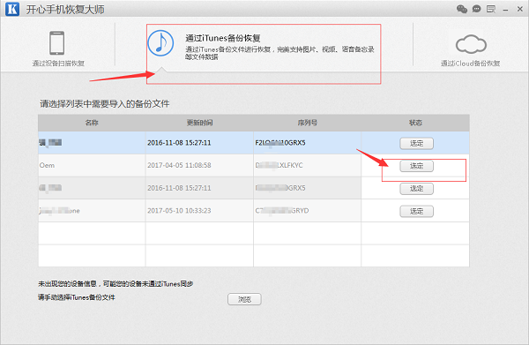
Task: Select the iCloud cloud backup icon
Action: click(x=471, y=44)
